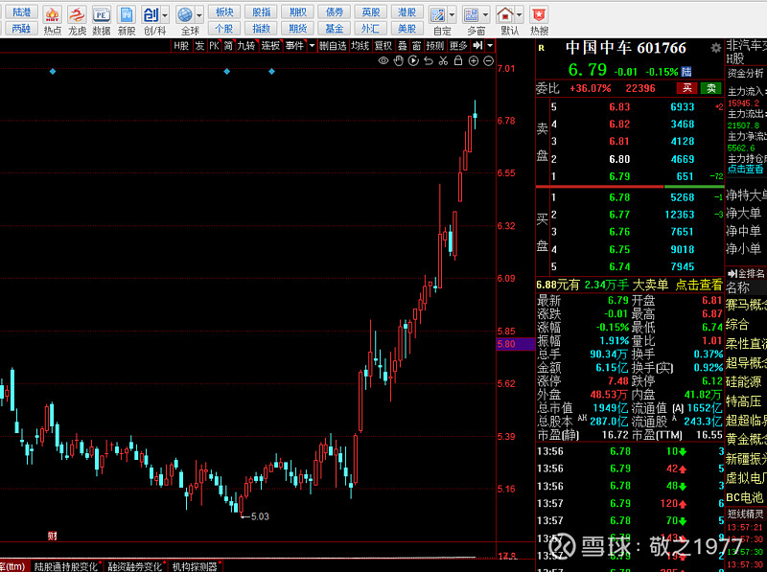Screen dimensions: 767x572
Task: Click the red 买 buy button
Action: [686, 88]
